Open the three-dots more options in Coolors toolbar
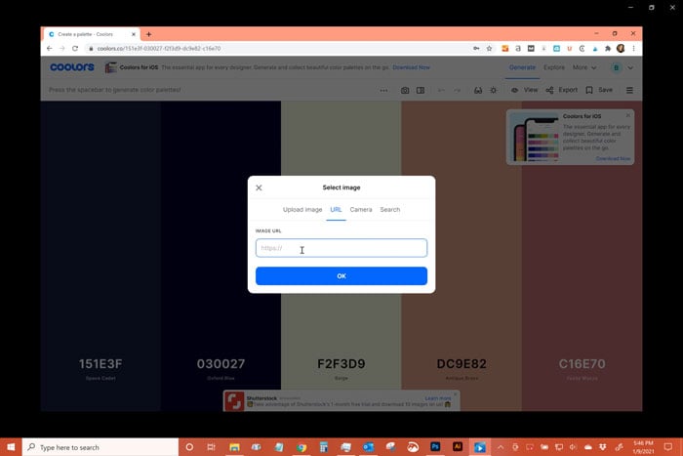The width and height of the screenshot is (683, 456). coord(383,90)
